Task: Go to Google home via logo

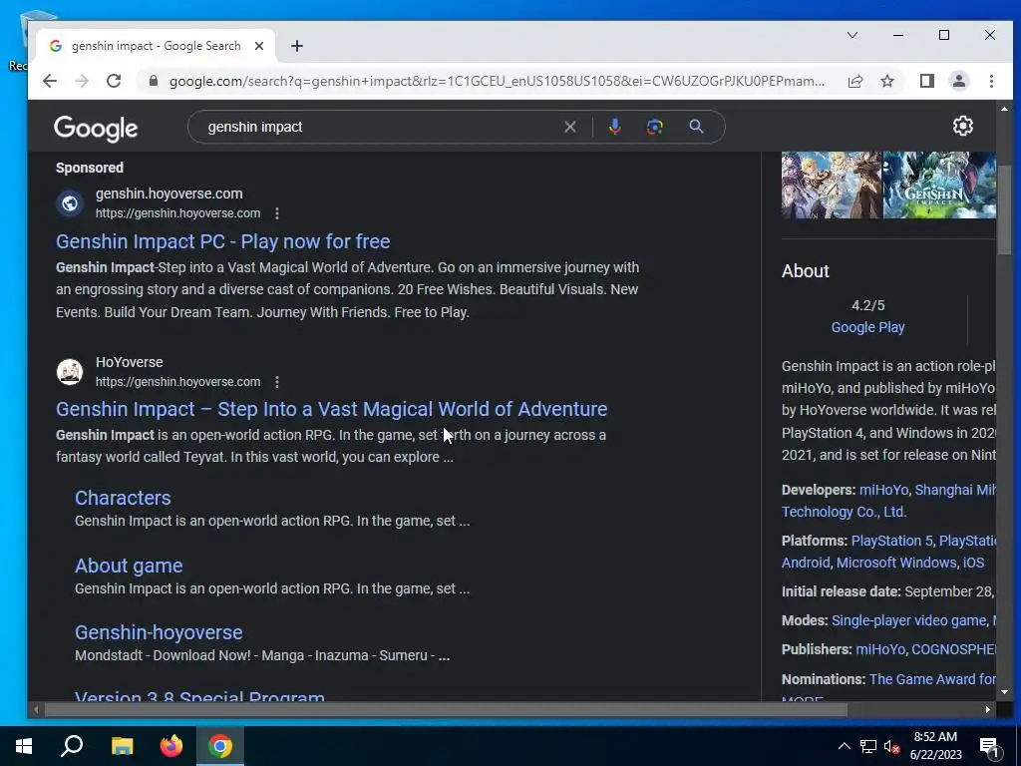Action: coord(96,129)
